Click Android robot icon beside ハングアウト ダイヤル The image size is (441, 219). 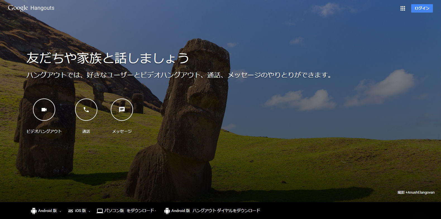167,211
